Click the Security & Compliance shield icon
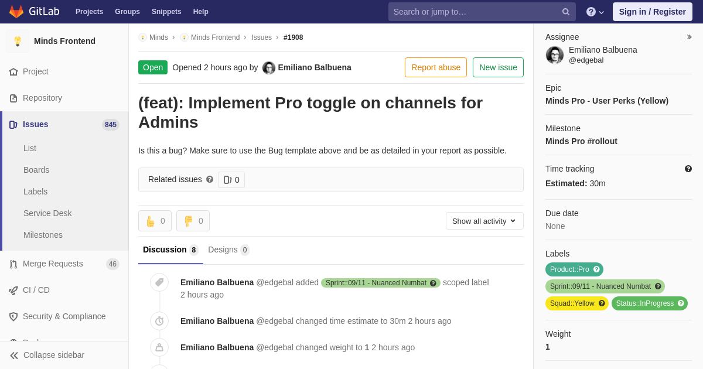 [x=13, y=316]
